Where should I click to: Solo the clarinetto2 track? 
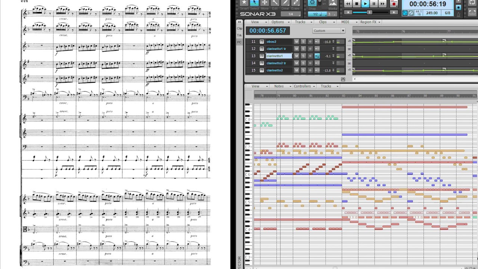point(303,70)
